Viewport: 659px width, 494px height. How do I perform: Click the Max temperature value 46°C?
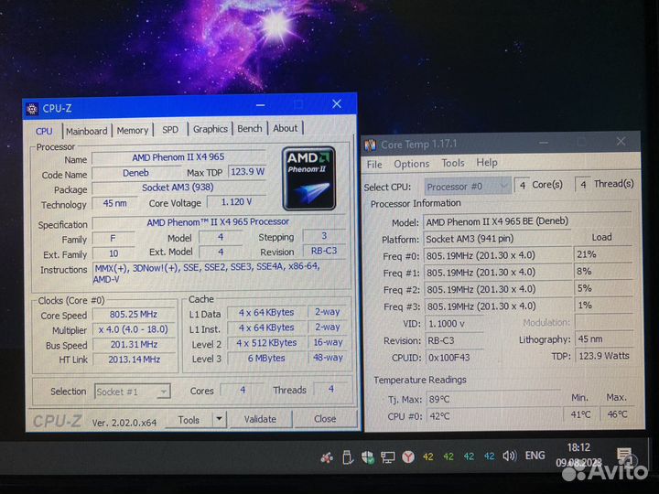click(617, 414)
